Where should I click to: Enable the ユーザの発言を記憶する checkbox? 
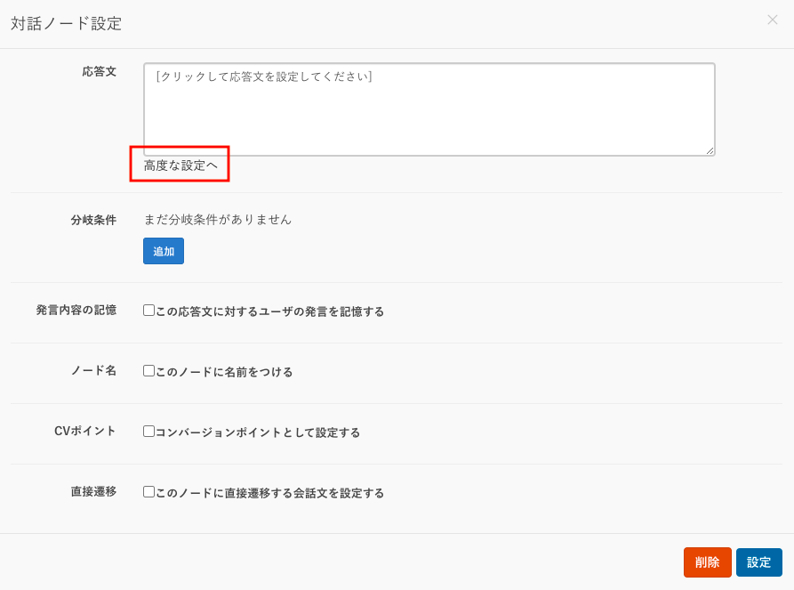click(x=149, y=311)
